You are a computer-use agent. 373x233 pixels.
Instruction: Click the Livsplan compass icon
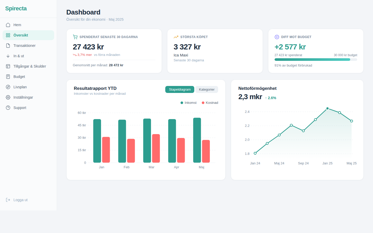click(x=8, y=87)
